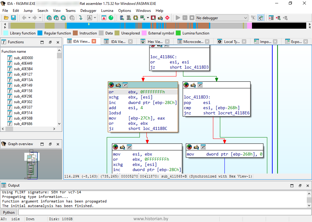Toggle the highlighted 'C' play icon
This screenshot has height=222, width=312.
pos(261,18)
